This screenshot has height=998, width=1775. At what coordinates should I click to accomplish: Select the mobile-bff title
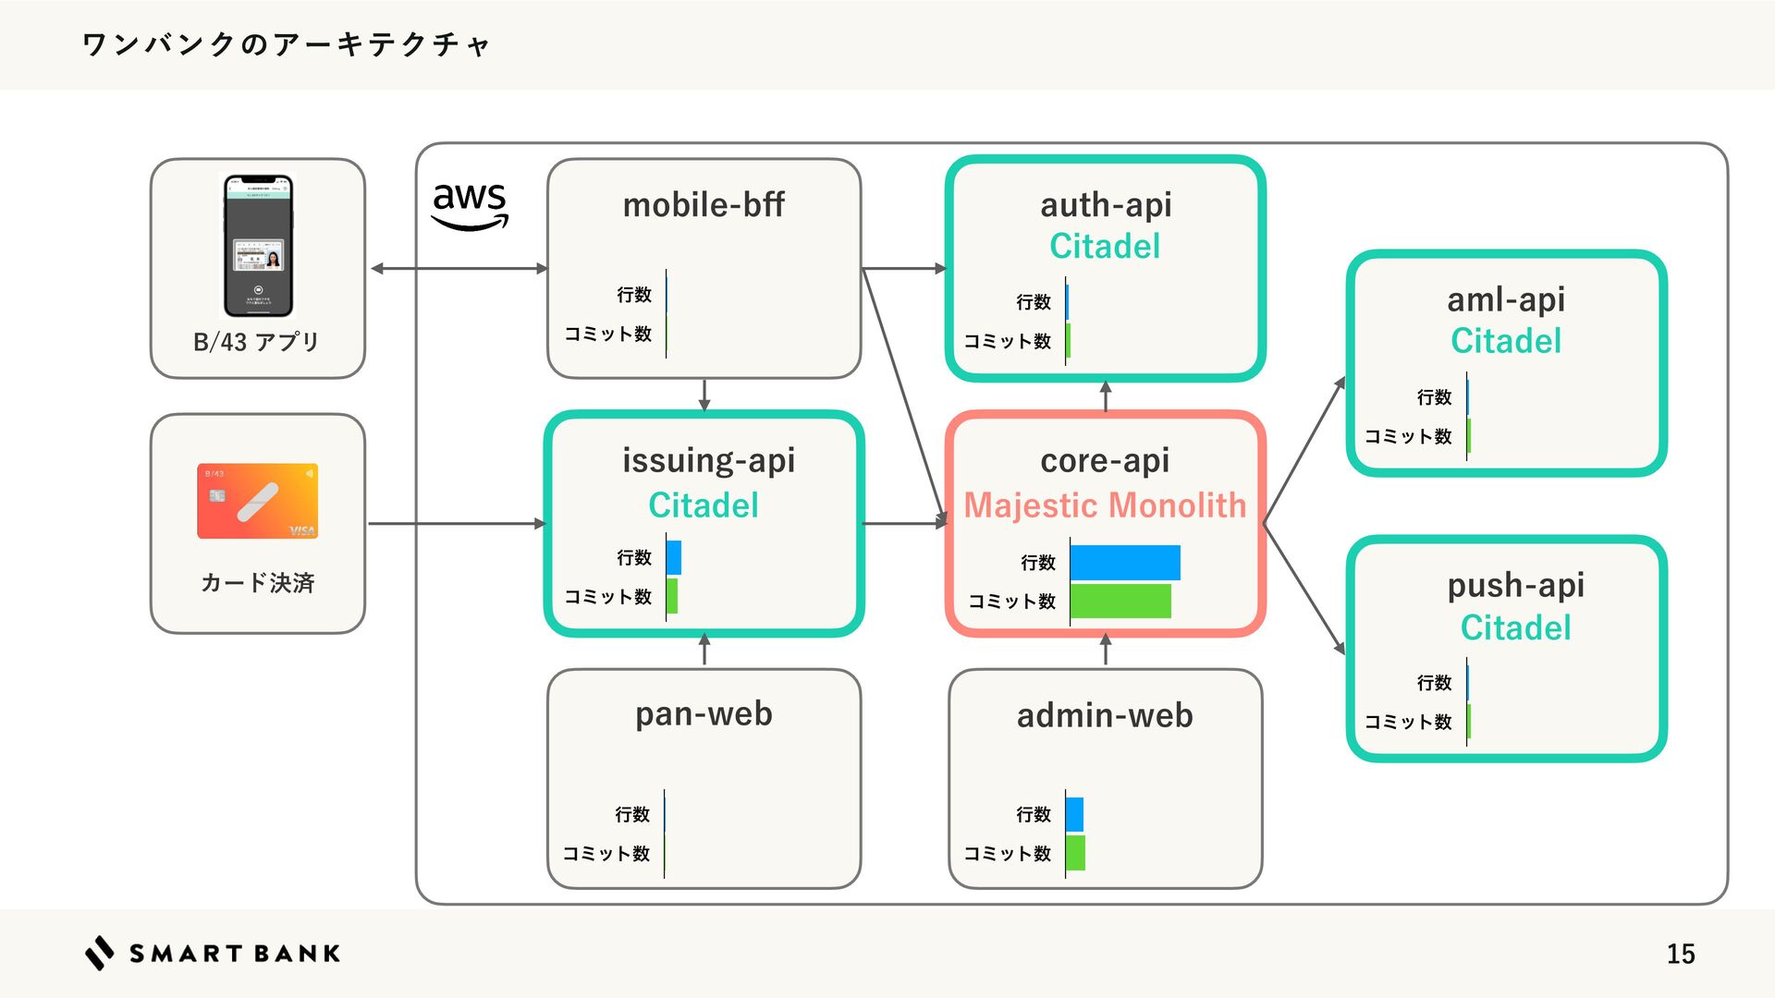[x=704, y=204]
